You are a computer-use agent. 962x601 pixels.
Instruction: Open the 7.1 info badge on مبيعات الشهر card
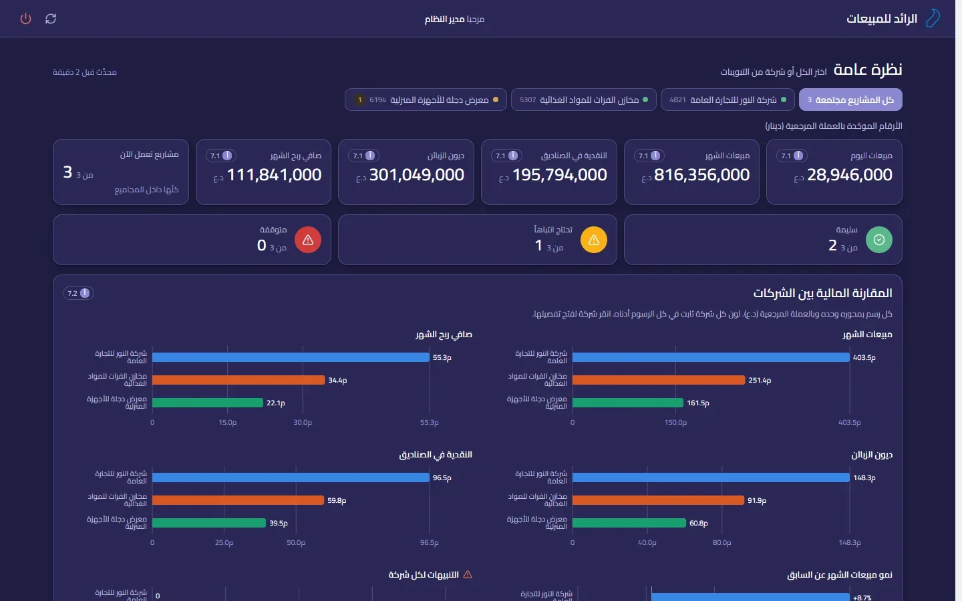(x=649, y=156)
